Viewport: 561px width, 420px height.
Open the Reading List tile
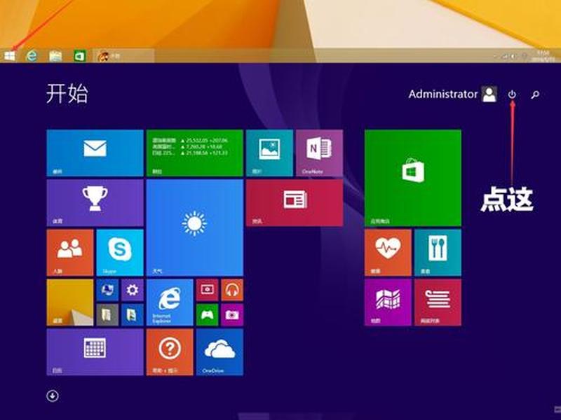[x=438, y=302]
